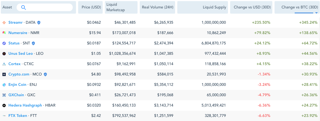
Task: Focus the asset search input field
Action: coord(44,7)
